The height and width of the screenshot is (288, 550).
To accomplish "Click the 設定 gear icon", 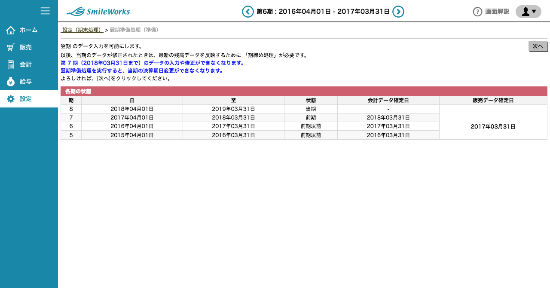I will tap(11, 99).
